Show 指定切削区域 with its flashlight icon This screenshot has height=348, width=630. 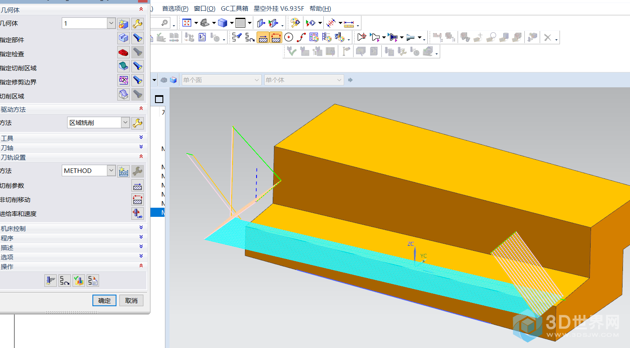(138, 66)
